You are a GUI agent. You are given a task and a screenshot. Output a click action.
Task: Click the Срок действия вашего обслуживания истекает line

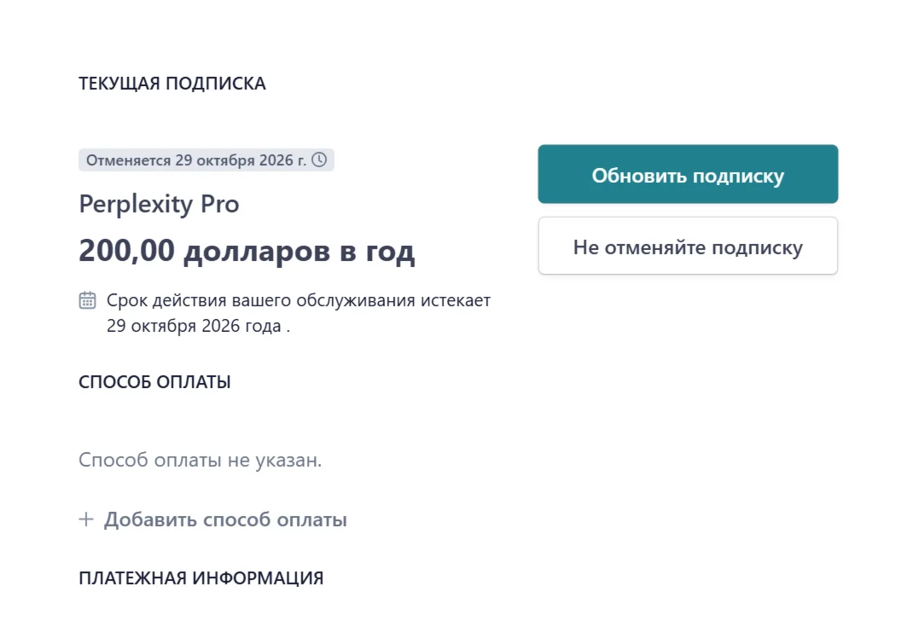299,301
